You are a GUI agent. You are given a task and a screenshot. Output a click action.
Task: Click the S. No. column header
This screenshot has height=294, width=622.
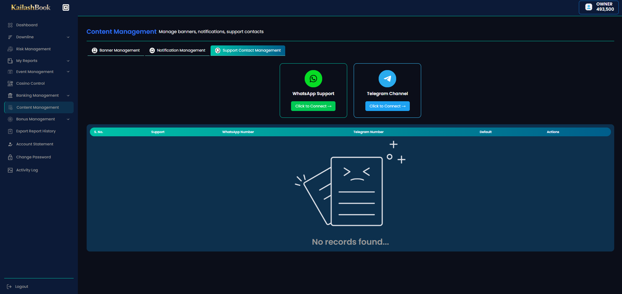[x=98, y=132]
